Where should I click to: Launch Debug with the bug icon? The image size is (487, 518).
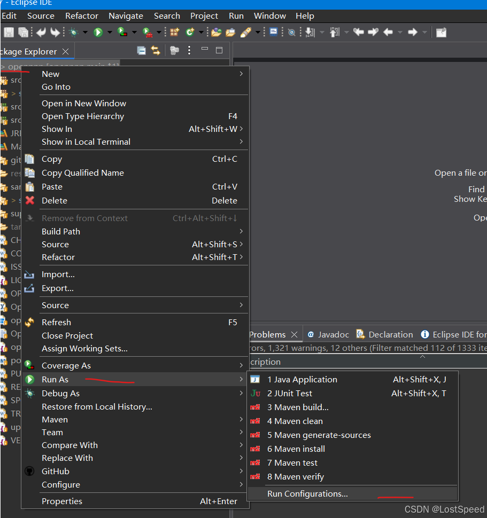pos(73,32)
